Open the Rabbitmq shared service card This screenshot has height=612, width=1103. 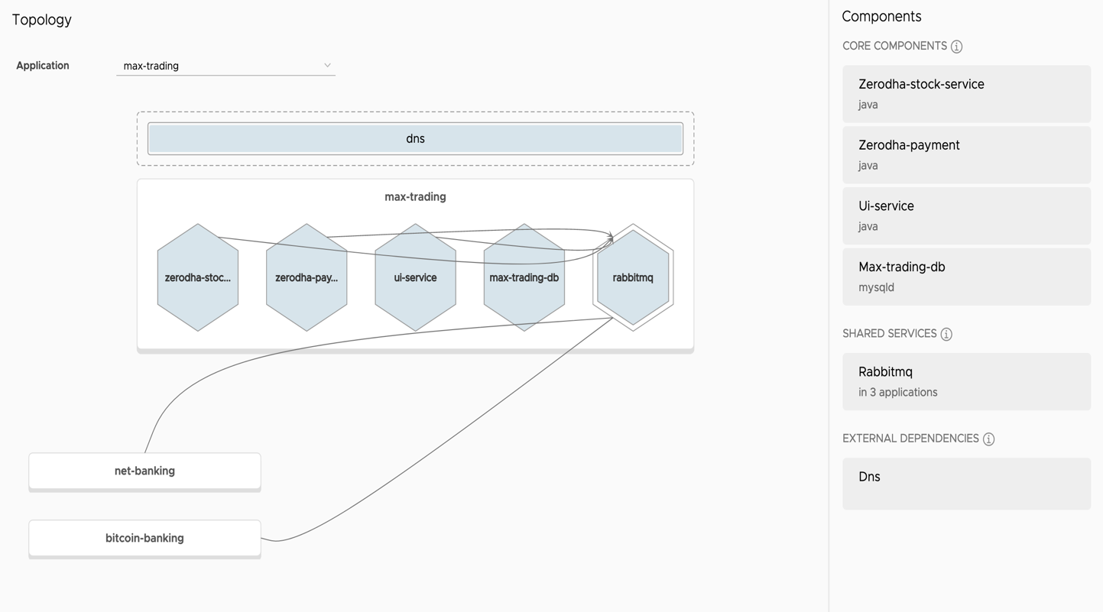966,382
